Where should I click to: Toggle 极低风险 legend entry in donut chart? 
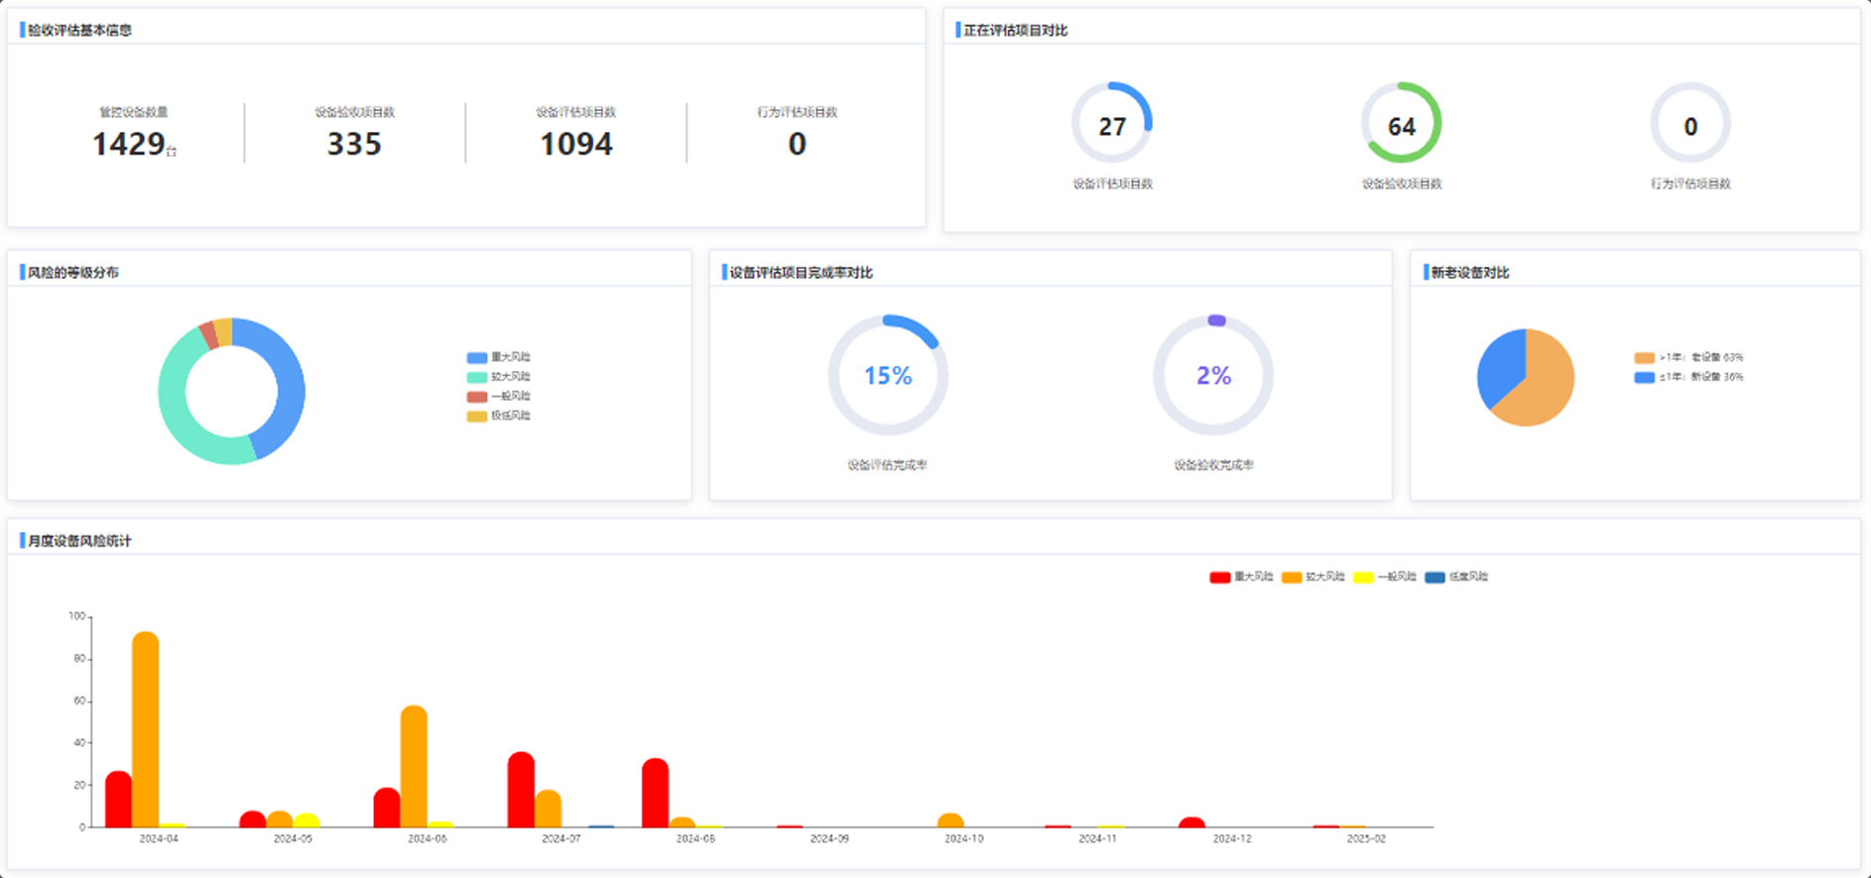[498, 416]
